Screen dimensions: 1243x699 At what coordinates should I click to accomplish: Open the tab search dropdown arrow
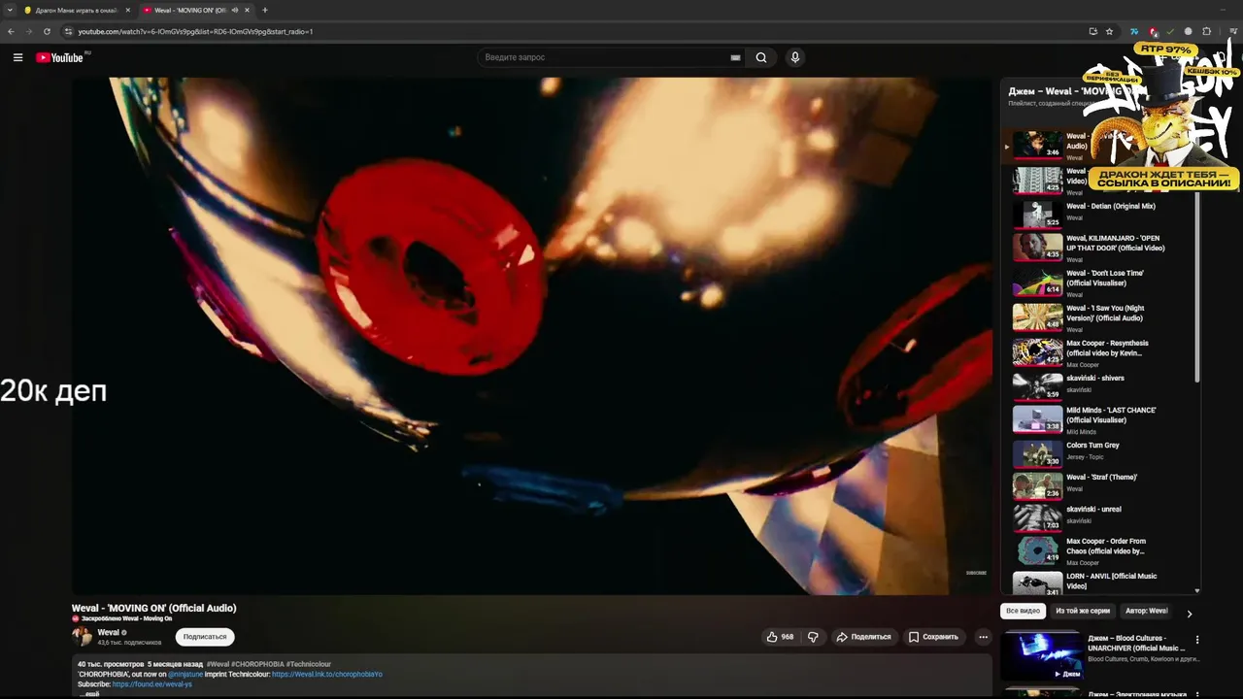pos(10,10)
